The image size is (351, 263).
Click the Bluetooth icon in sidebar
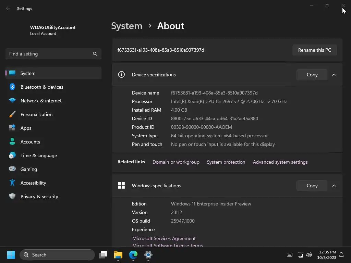(12, 87)
